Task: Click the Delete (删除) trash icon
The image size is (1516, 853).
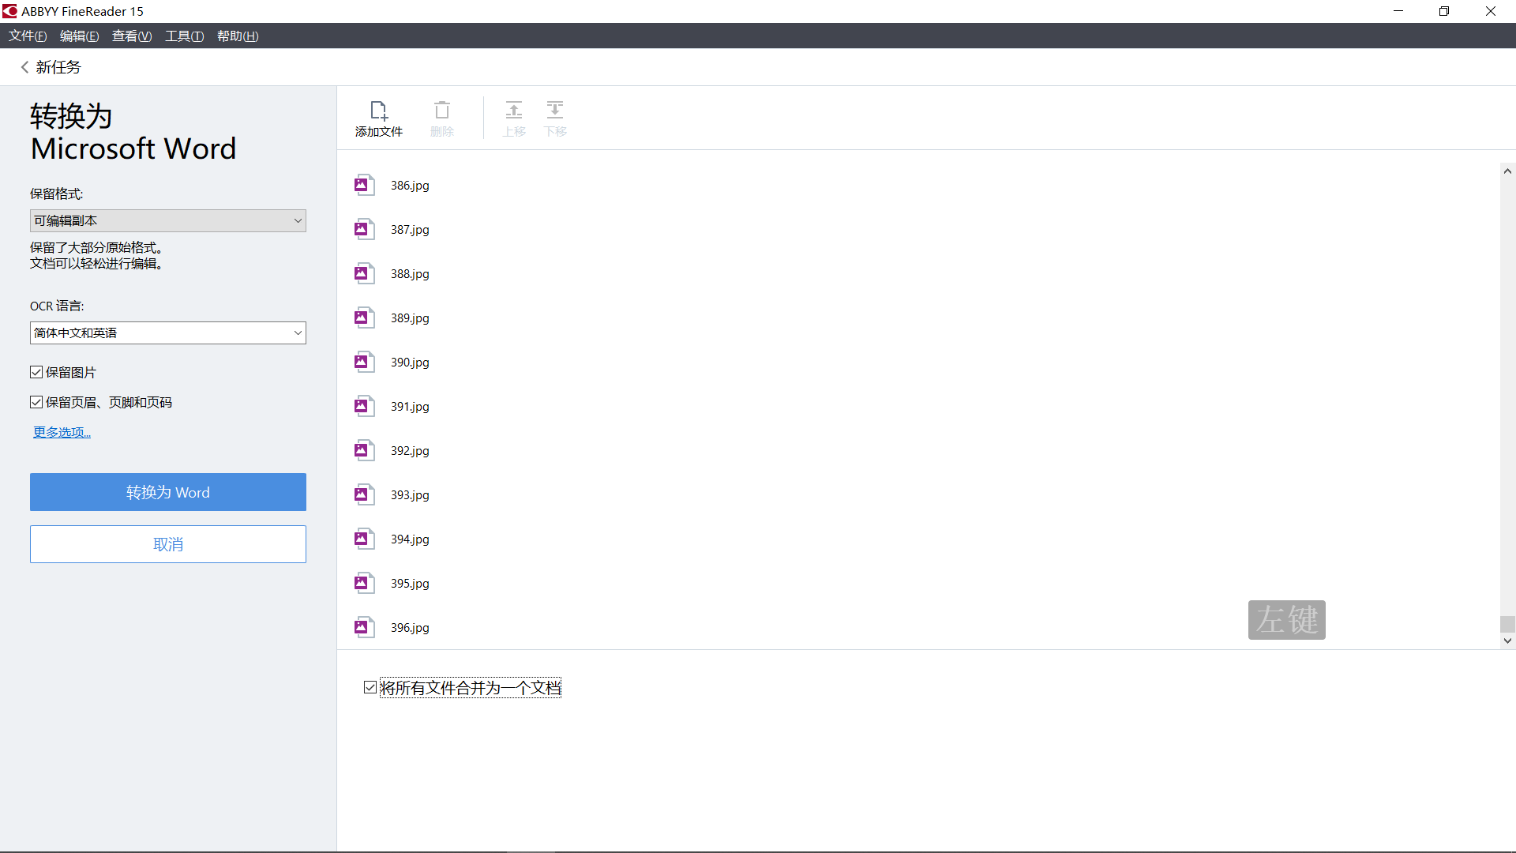Action: [442, 110]
